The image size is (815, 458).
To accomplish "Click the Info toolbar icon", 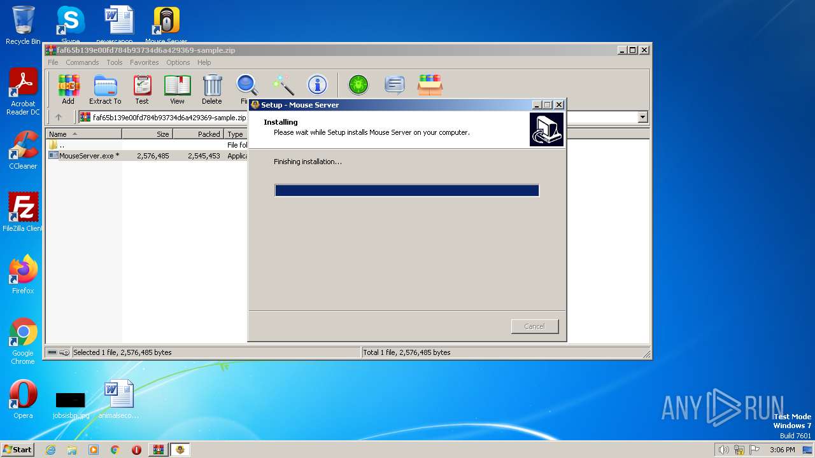I will (x=317, y=85).
